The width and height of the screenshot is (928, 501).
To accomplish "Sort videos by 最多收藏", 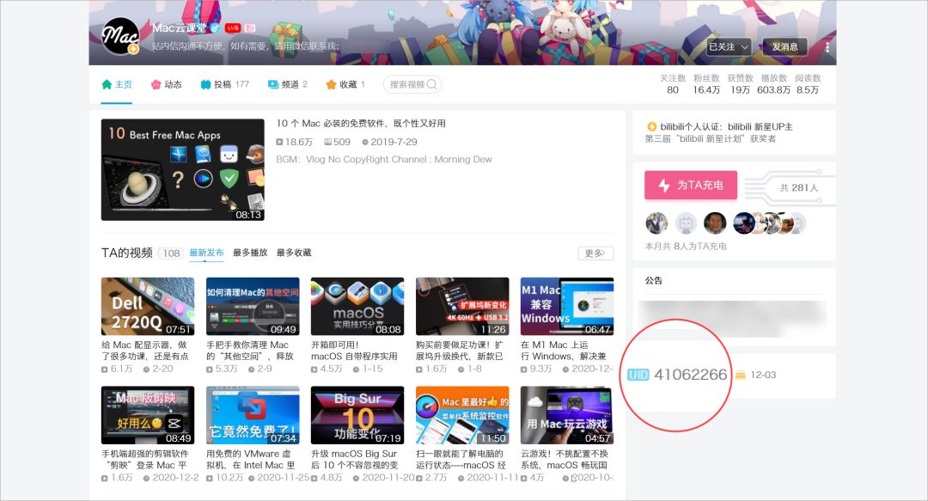I will [x=294, y=253].
